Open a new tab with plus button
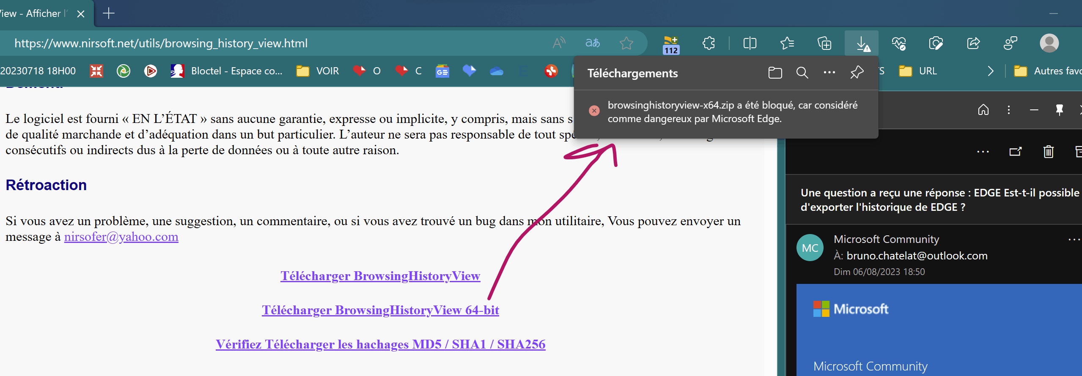 [x=109, y=13]
